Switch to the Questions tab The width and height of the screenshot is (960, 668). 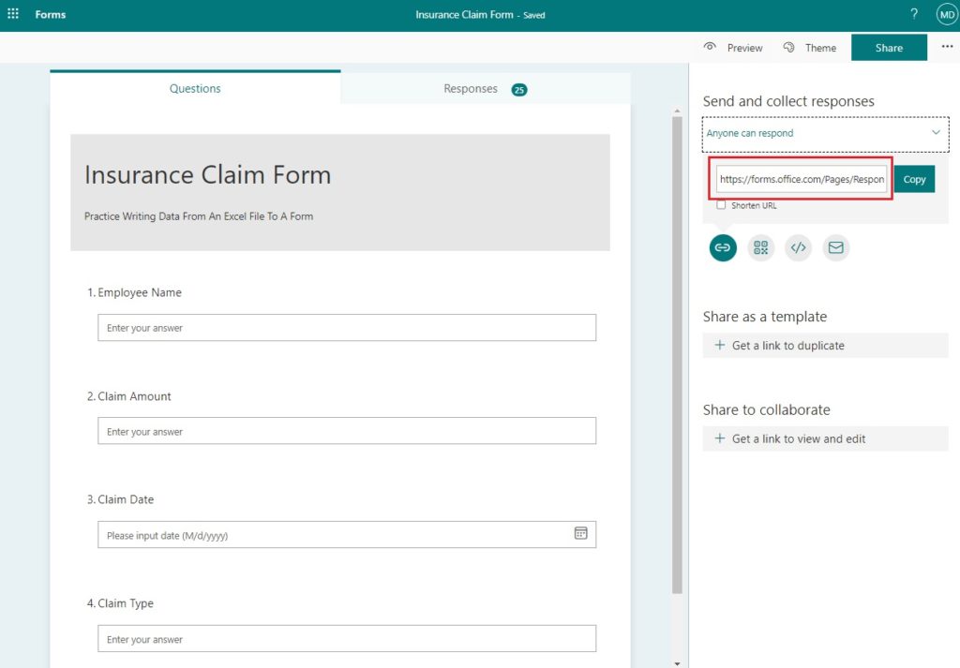[194, 88]
